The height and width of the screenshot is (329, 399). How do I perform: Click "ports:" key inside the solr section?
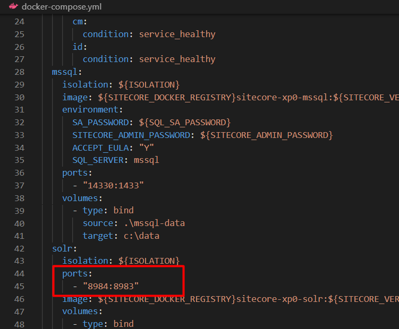[77, 273]
